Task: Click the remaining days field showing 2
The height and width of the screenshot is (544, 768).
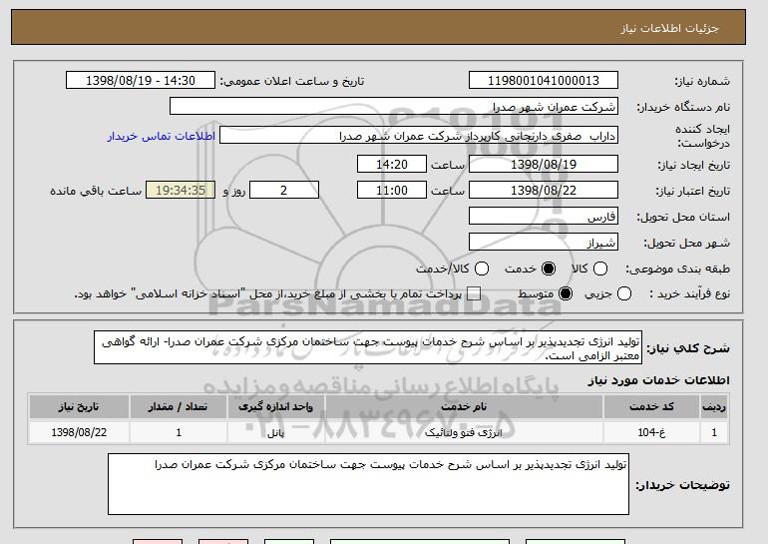Action: pos(284,191)
